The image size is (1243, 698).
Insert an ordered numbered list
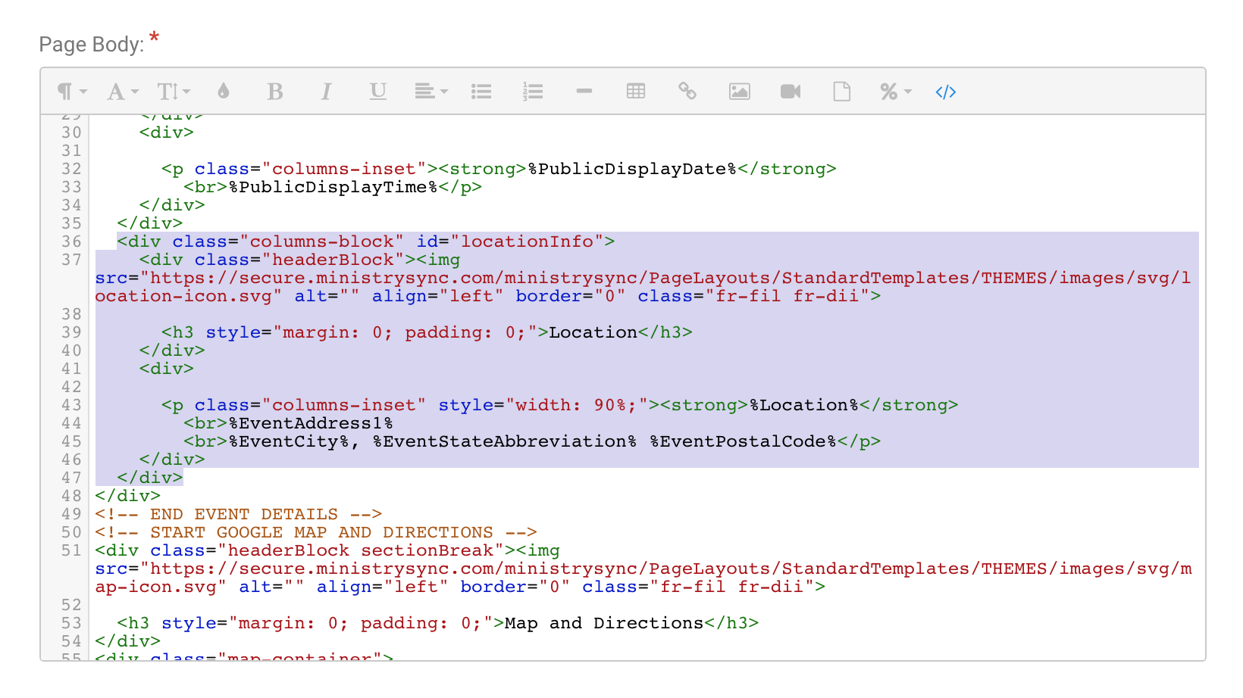(x=533, y=92)
